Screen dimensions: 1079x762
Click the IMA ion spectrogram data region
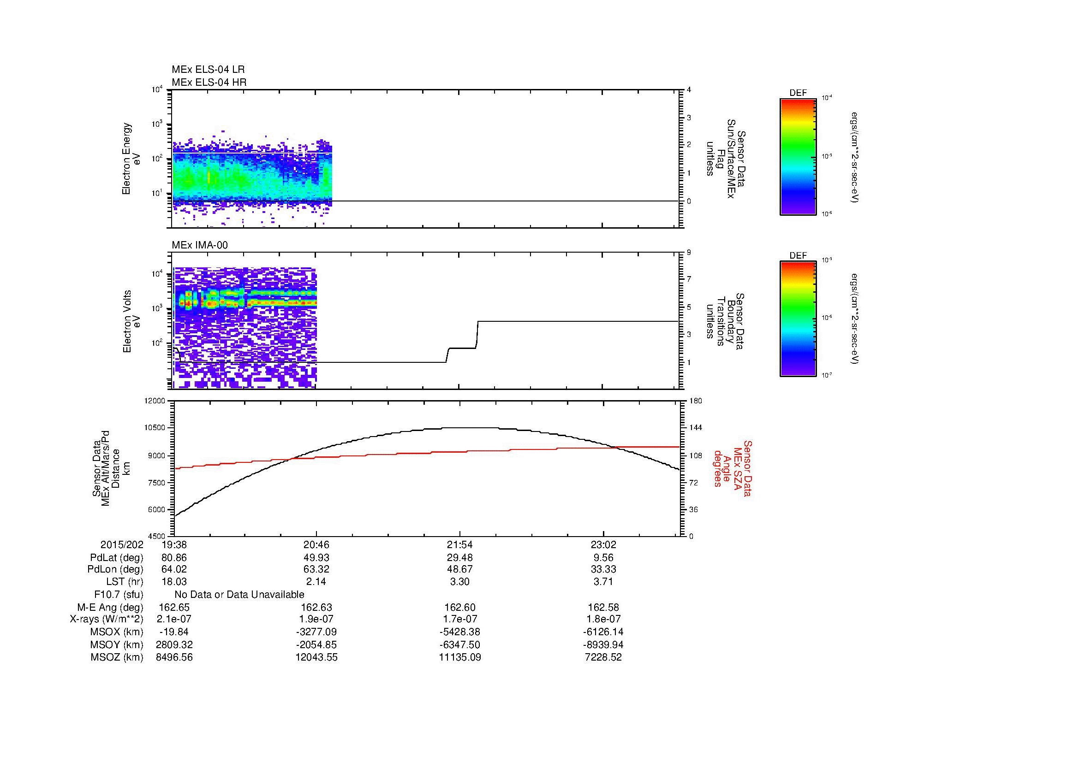coord(245,328)
